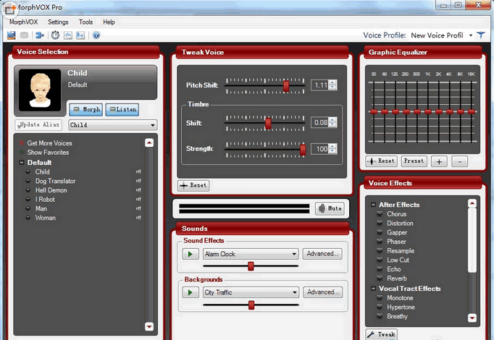Click the Child voice avatar picture
Screen dimensions: 494x340
coord(40,90)
